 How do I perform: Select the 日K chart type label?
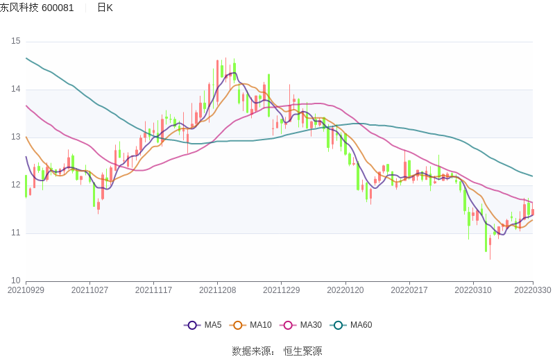[x=105, y=8]
